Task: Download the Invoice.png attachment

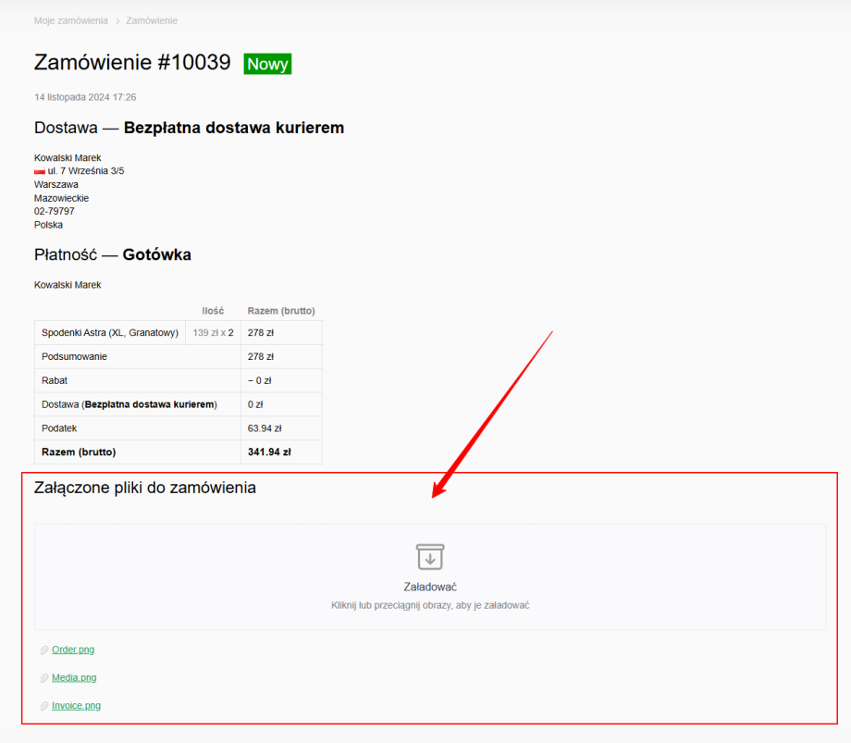Action: pyautogui.click(x=76, y=705)
